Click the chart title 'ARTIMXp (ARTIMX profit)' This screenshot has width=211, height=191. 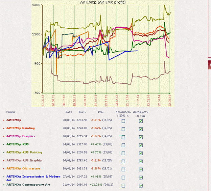(x=103, y=2)
